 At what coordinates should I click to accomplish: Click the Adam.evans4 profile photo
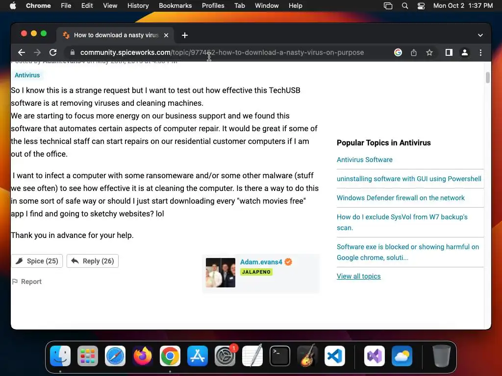click(221, 273)
